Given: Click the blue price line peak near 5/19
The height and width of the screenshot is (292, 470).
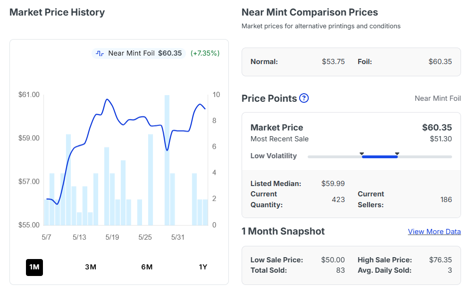Looking at the screenshot, I should point(107,99).
